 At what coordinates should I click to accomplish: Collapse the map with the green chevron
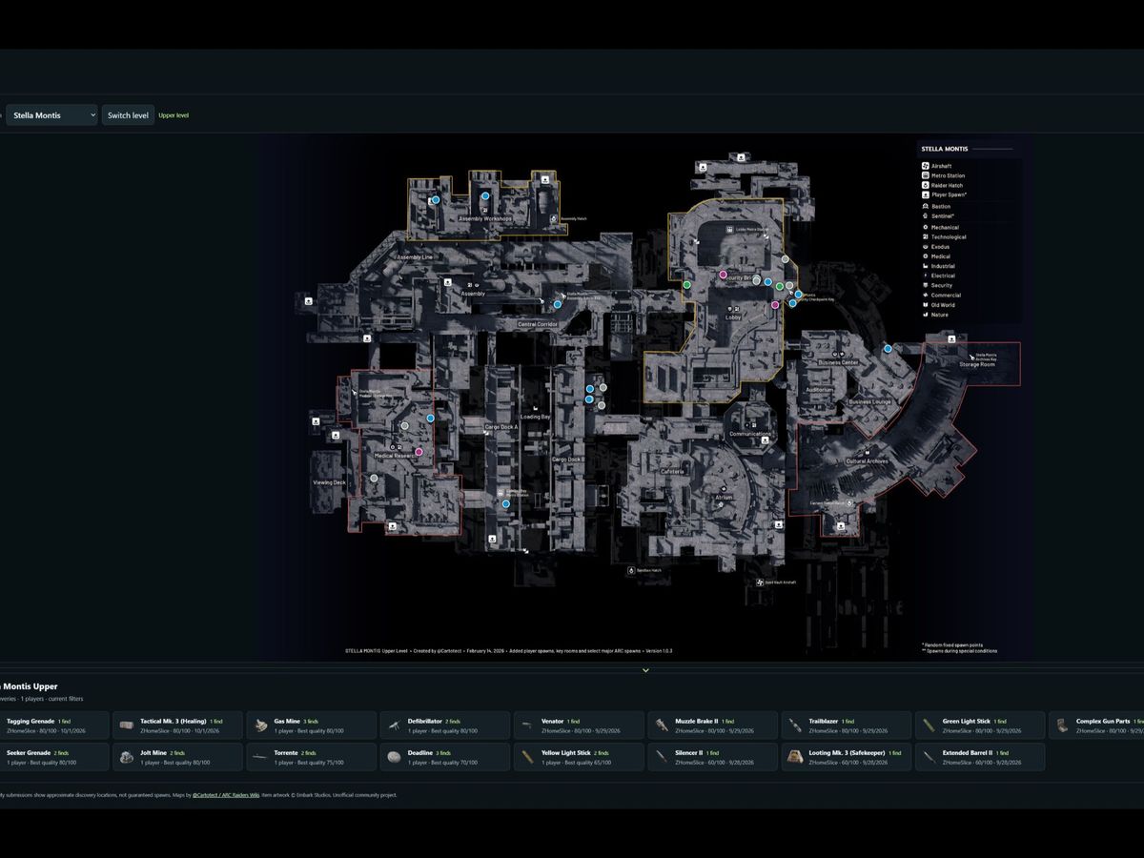pyautogui.click(x=645, y=670)
